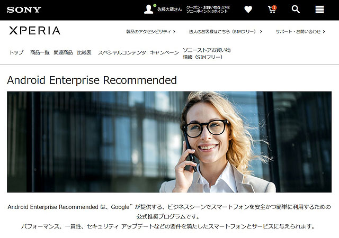Image resolution: width=339 pixels, height=238 pixels.
Task: Click the cart notification badge
Action: 274,7
